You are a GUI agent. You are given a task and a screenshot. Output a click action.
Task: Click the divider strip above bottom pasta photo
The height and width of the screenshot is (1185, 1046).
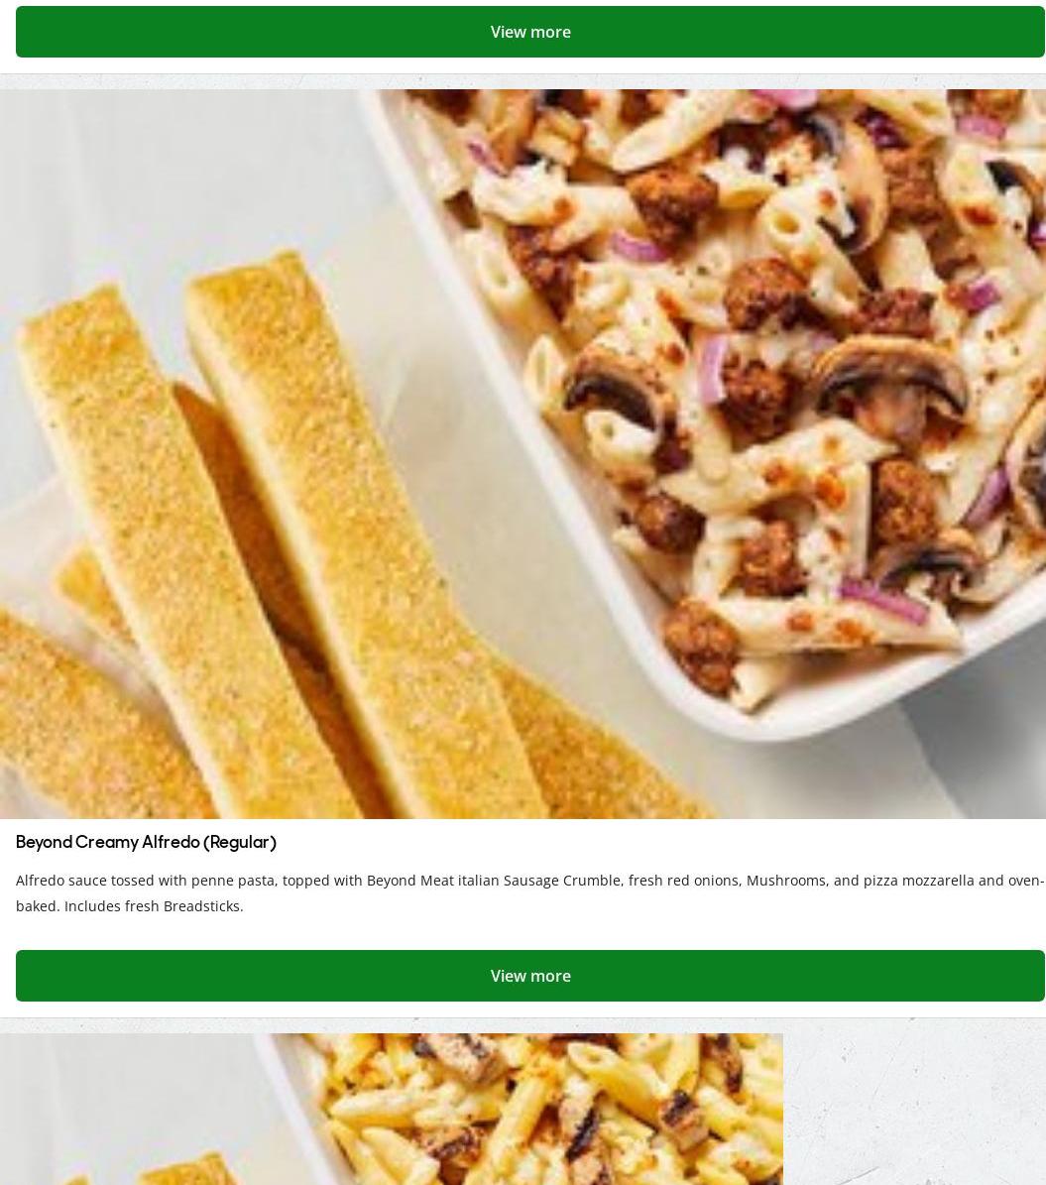pos(523,1025)
